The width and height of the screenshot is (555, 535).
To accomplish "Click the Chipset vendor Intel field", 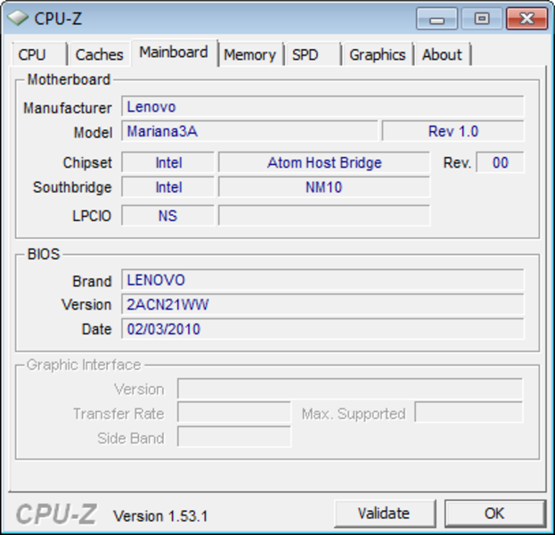I will point(168,162).
